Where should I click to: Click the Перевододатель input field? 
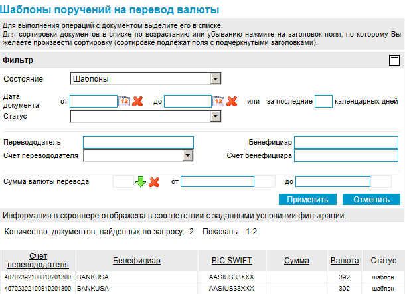point(139,142)
